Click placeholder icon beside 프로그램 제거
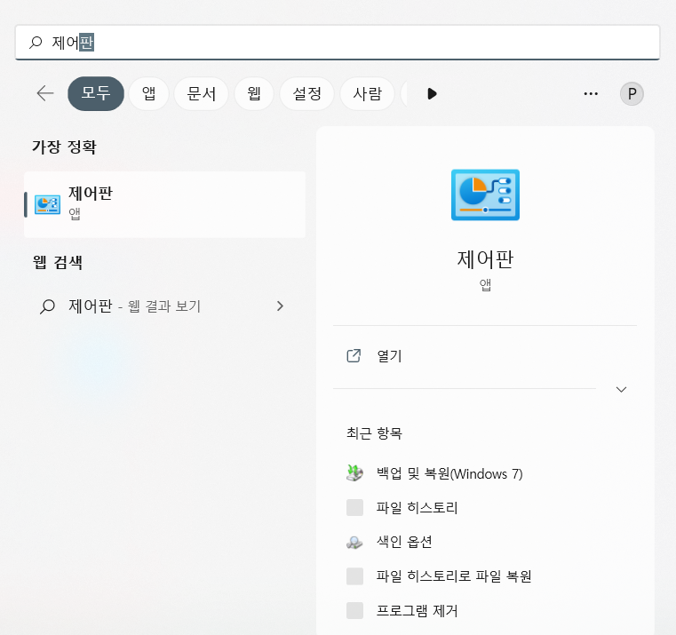This screenshot has height=635, width=676. (x=354, y=610)
